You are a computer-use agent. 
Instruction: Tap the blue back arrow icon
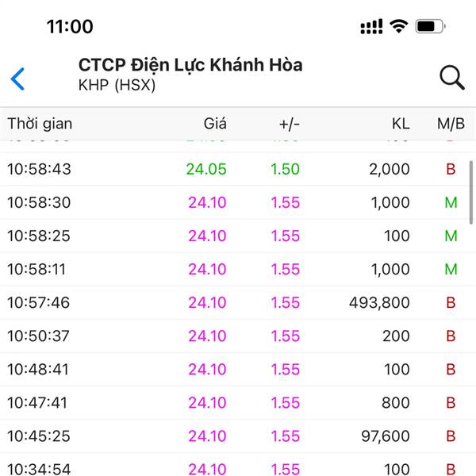pyautogui.click(x=17, y=79)
